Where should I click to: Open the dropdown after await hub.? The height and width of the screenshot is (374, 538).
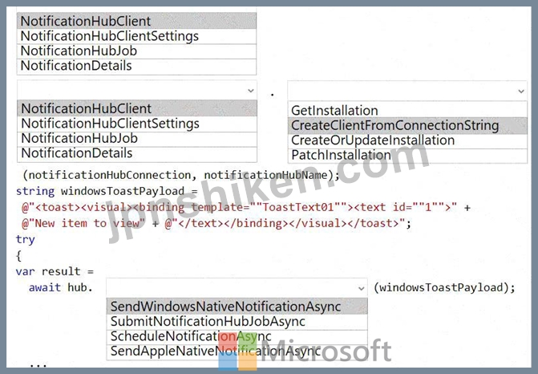[237, 288]
